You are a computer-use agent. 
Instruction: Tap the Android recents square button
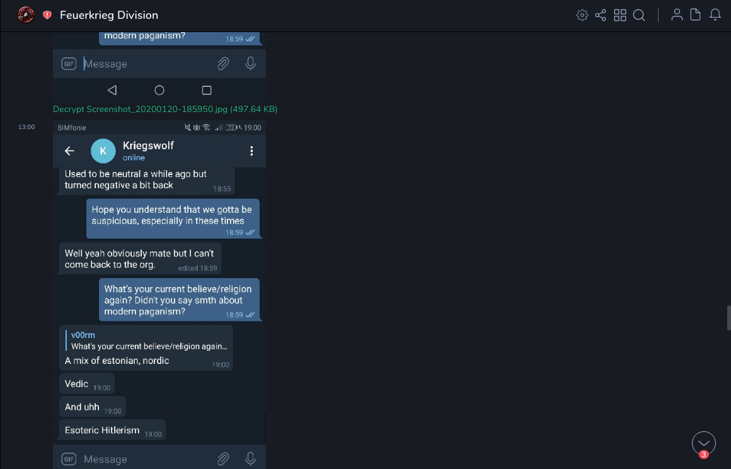point(206,90)
